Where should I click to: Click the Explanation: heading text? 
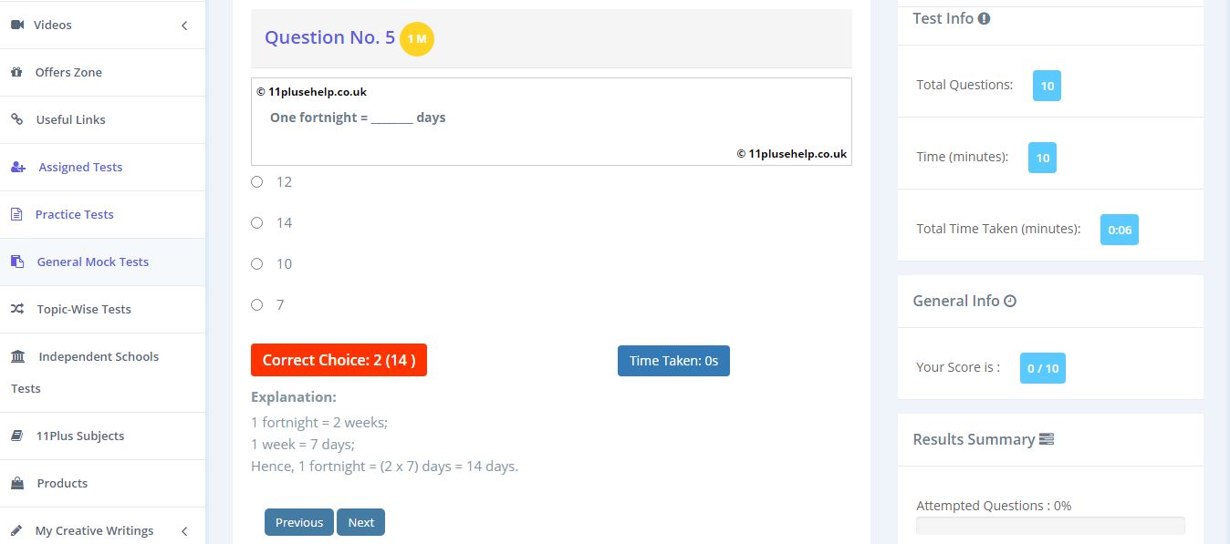click(294, 397)
